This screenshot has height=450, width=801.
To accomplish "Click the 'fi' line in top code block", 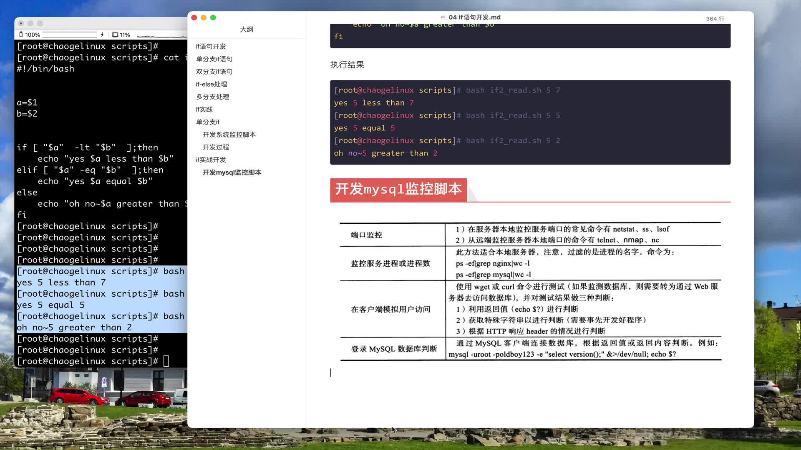I will pos(338,37).
